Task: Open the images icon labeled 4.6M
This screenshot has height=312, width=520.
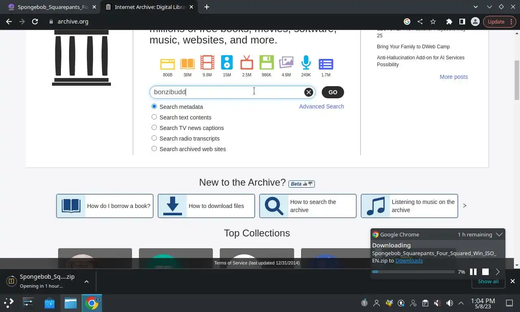Action: coord(286,63)
